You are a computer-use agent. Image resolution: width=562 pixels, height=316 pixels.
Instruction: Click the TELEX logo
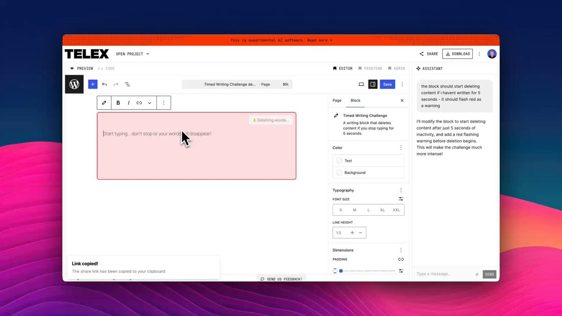click(87, 54)
